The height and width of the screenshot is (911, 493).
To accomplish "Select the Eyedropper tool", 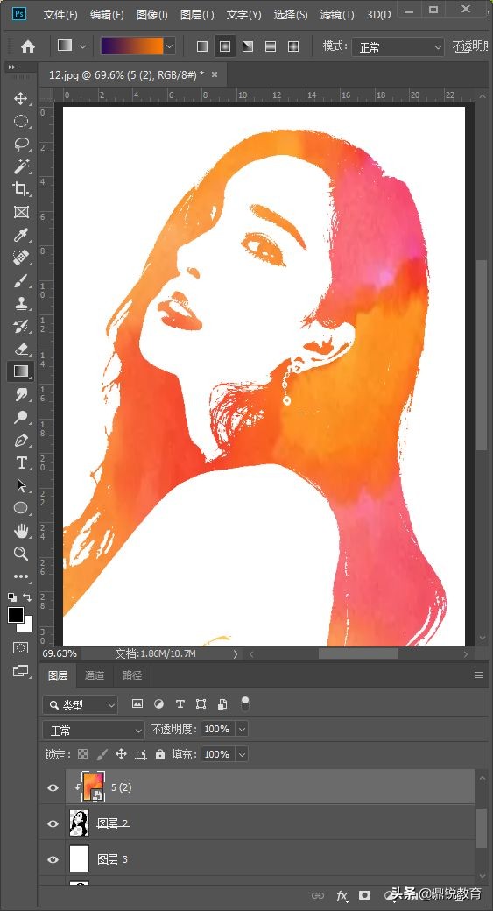I will click(x=21, y=235).
